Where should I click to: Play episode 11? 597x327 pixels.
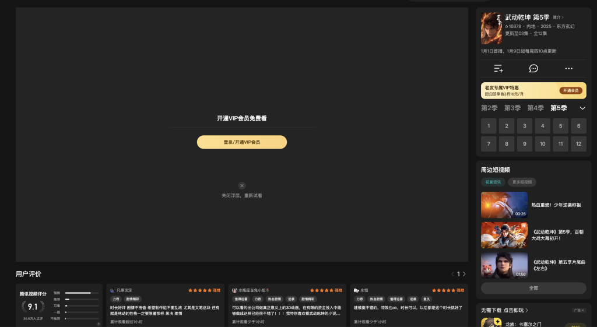tap(560, 144)
